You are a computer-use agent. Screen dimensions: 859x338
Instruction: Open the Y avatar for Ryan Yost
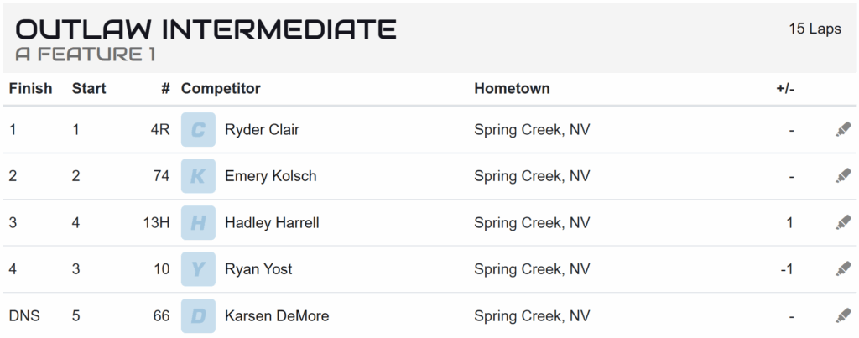(198, 269)
